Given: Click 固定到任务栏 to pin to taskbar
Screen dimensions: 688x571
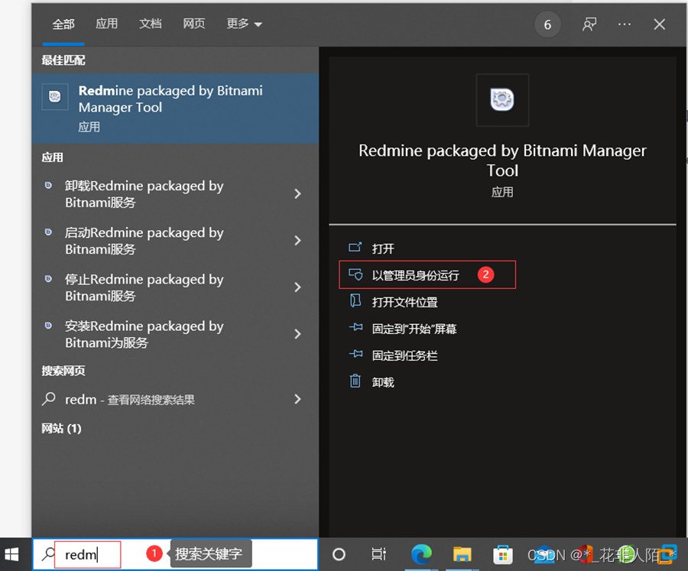Looking at the screenshot, I should click(403, 355).
